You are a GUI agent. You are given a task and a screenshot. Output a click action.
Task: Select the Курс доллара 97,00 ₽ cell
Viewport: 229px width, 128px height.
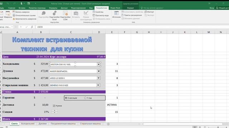coord(99,57)
